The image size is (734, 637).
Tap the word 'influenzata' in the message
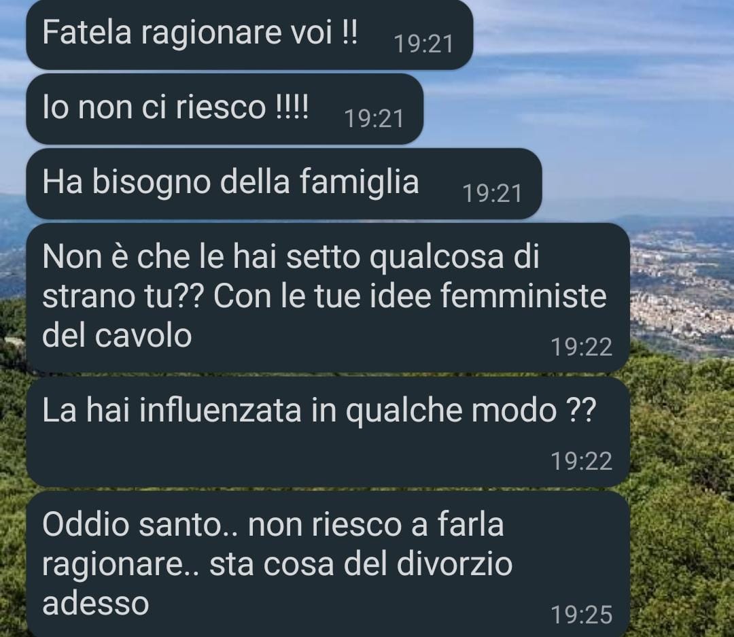point(220,411)
